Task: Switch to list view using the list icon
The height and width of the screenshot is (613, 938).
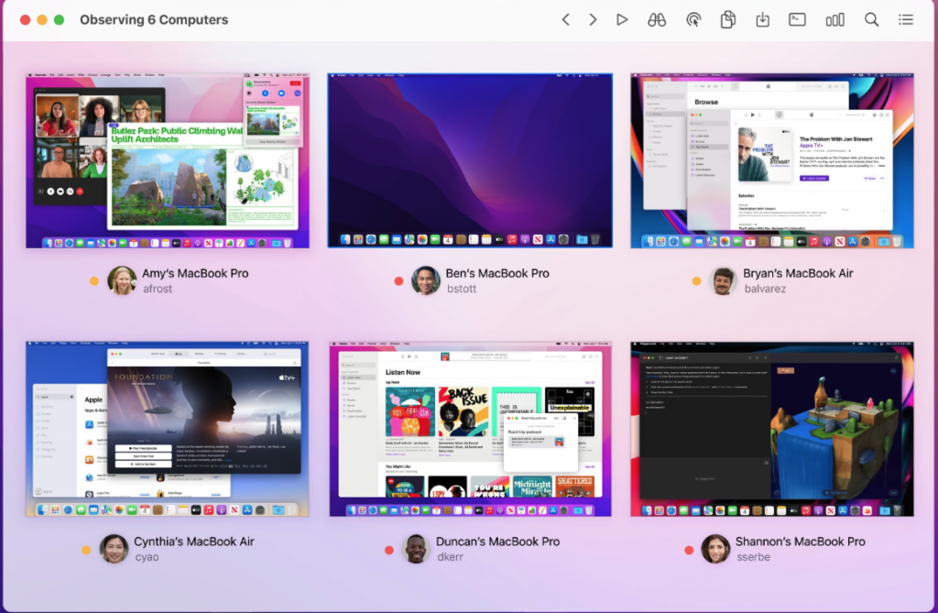Action: click(x=906, y=18)
